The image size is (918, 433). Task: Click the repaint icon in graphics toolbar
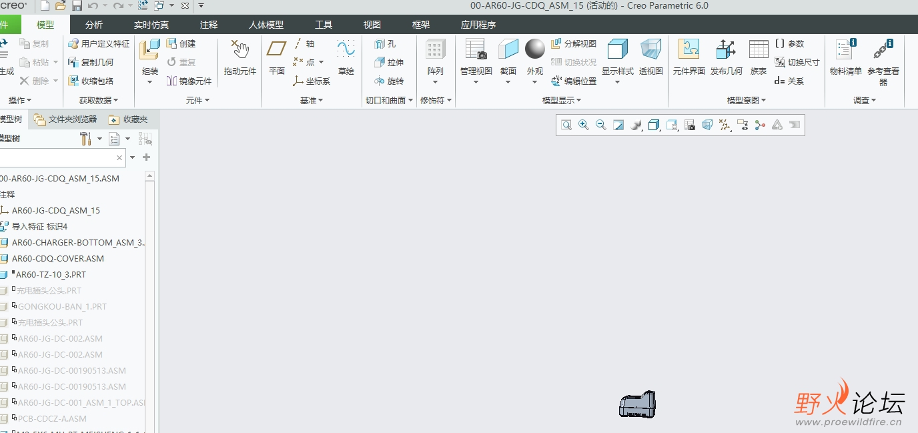pyautogui.click(x=618, y=125)
